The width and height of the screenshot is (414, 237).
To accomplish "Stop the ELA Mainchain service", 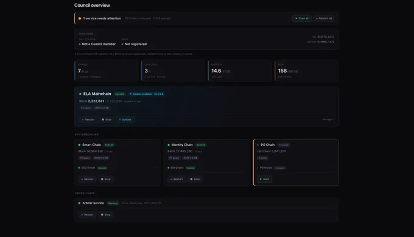I will (107, 119).
